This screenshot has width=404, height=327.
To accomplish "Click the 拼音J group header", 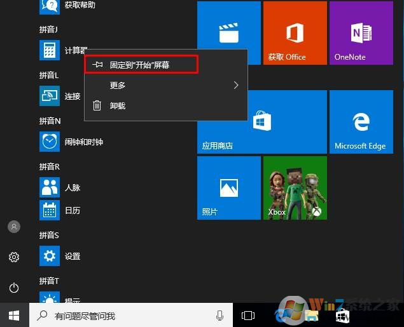I will pos(48,30).
